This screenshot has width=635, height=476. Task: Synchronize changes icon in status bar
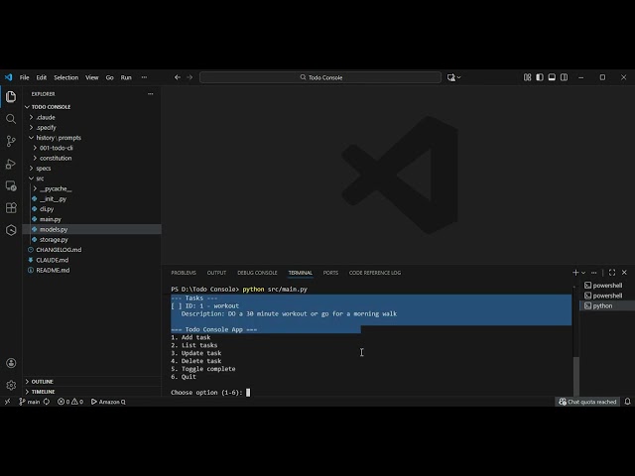(x=47, y=402)
